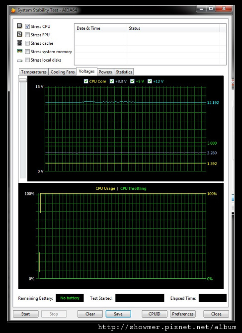Viewport: 242px width, 333px height.
Task: Close the window with the red X
Action: pyautogui.click(x=224, y=9)
